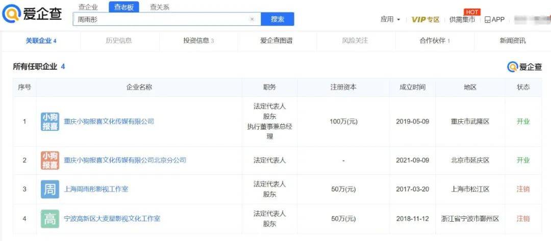The height and width of the screenshot is (241, 551).
Task: Click 开业 status in 北京分公司 row
Action: coord(523,160)
